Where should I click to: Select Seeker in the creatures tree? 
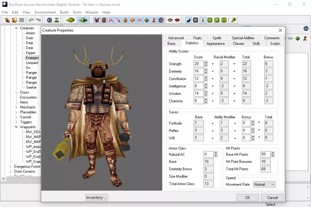tap(31, 87)
